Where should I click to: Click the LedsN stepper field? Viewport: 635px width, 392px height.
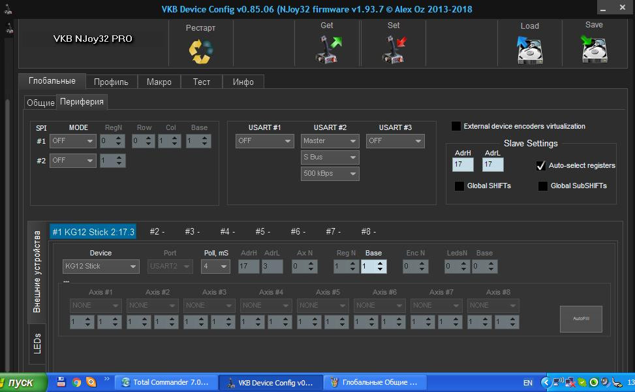(x=457, y=267)
